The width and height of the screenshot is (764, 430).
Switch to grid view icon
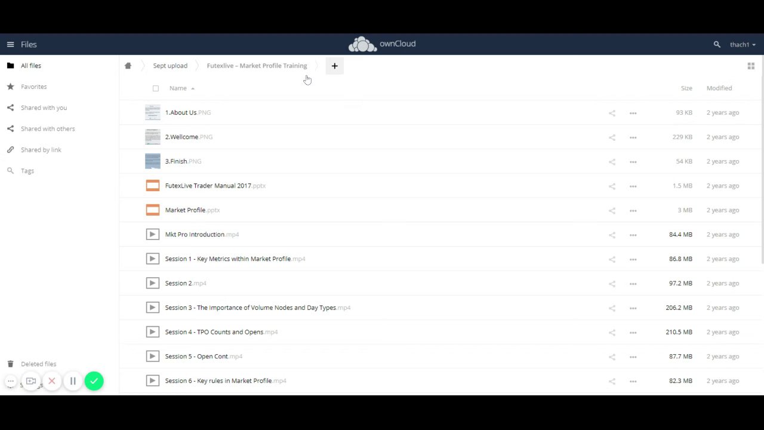pos(751,66)
